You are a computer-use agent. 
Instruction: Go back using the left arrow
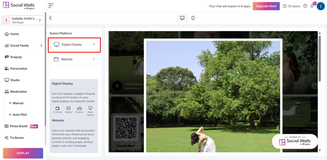coord(50,18)
